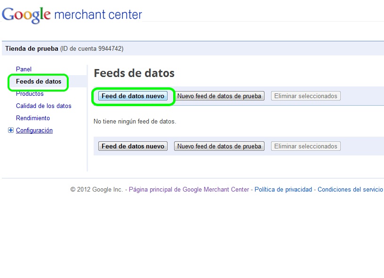The image size is (384, 278).
Task: Open Condiciones del servicio link
Action: click(x=350, y=189)
